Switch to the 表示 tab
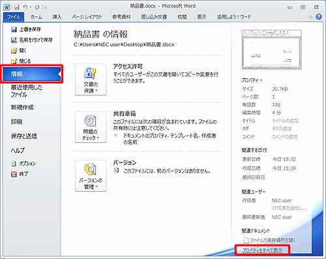 201,17
